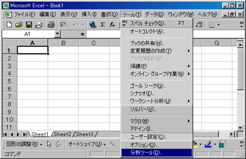Click vertical scrollbar up arrow
Screen dimensions: 246x159
240,45
